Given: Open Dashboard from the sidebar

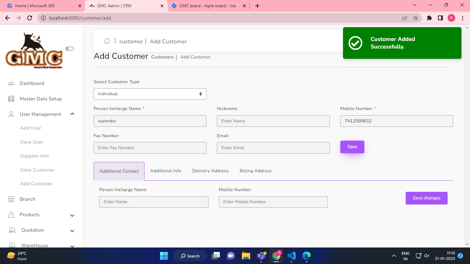Looking at the screenshot, I should point(32,83).
